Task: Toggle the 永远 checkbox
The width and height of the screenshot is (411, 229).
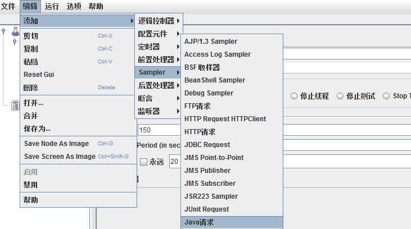Action: (x=143, y=162)
